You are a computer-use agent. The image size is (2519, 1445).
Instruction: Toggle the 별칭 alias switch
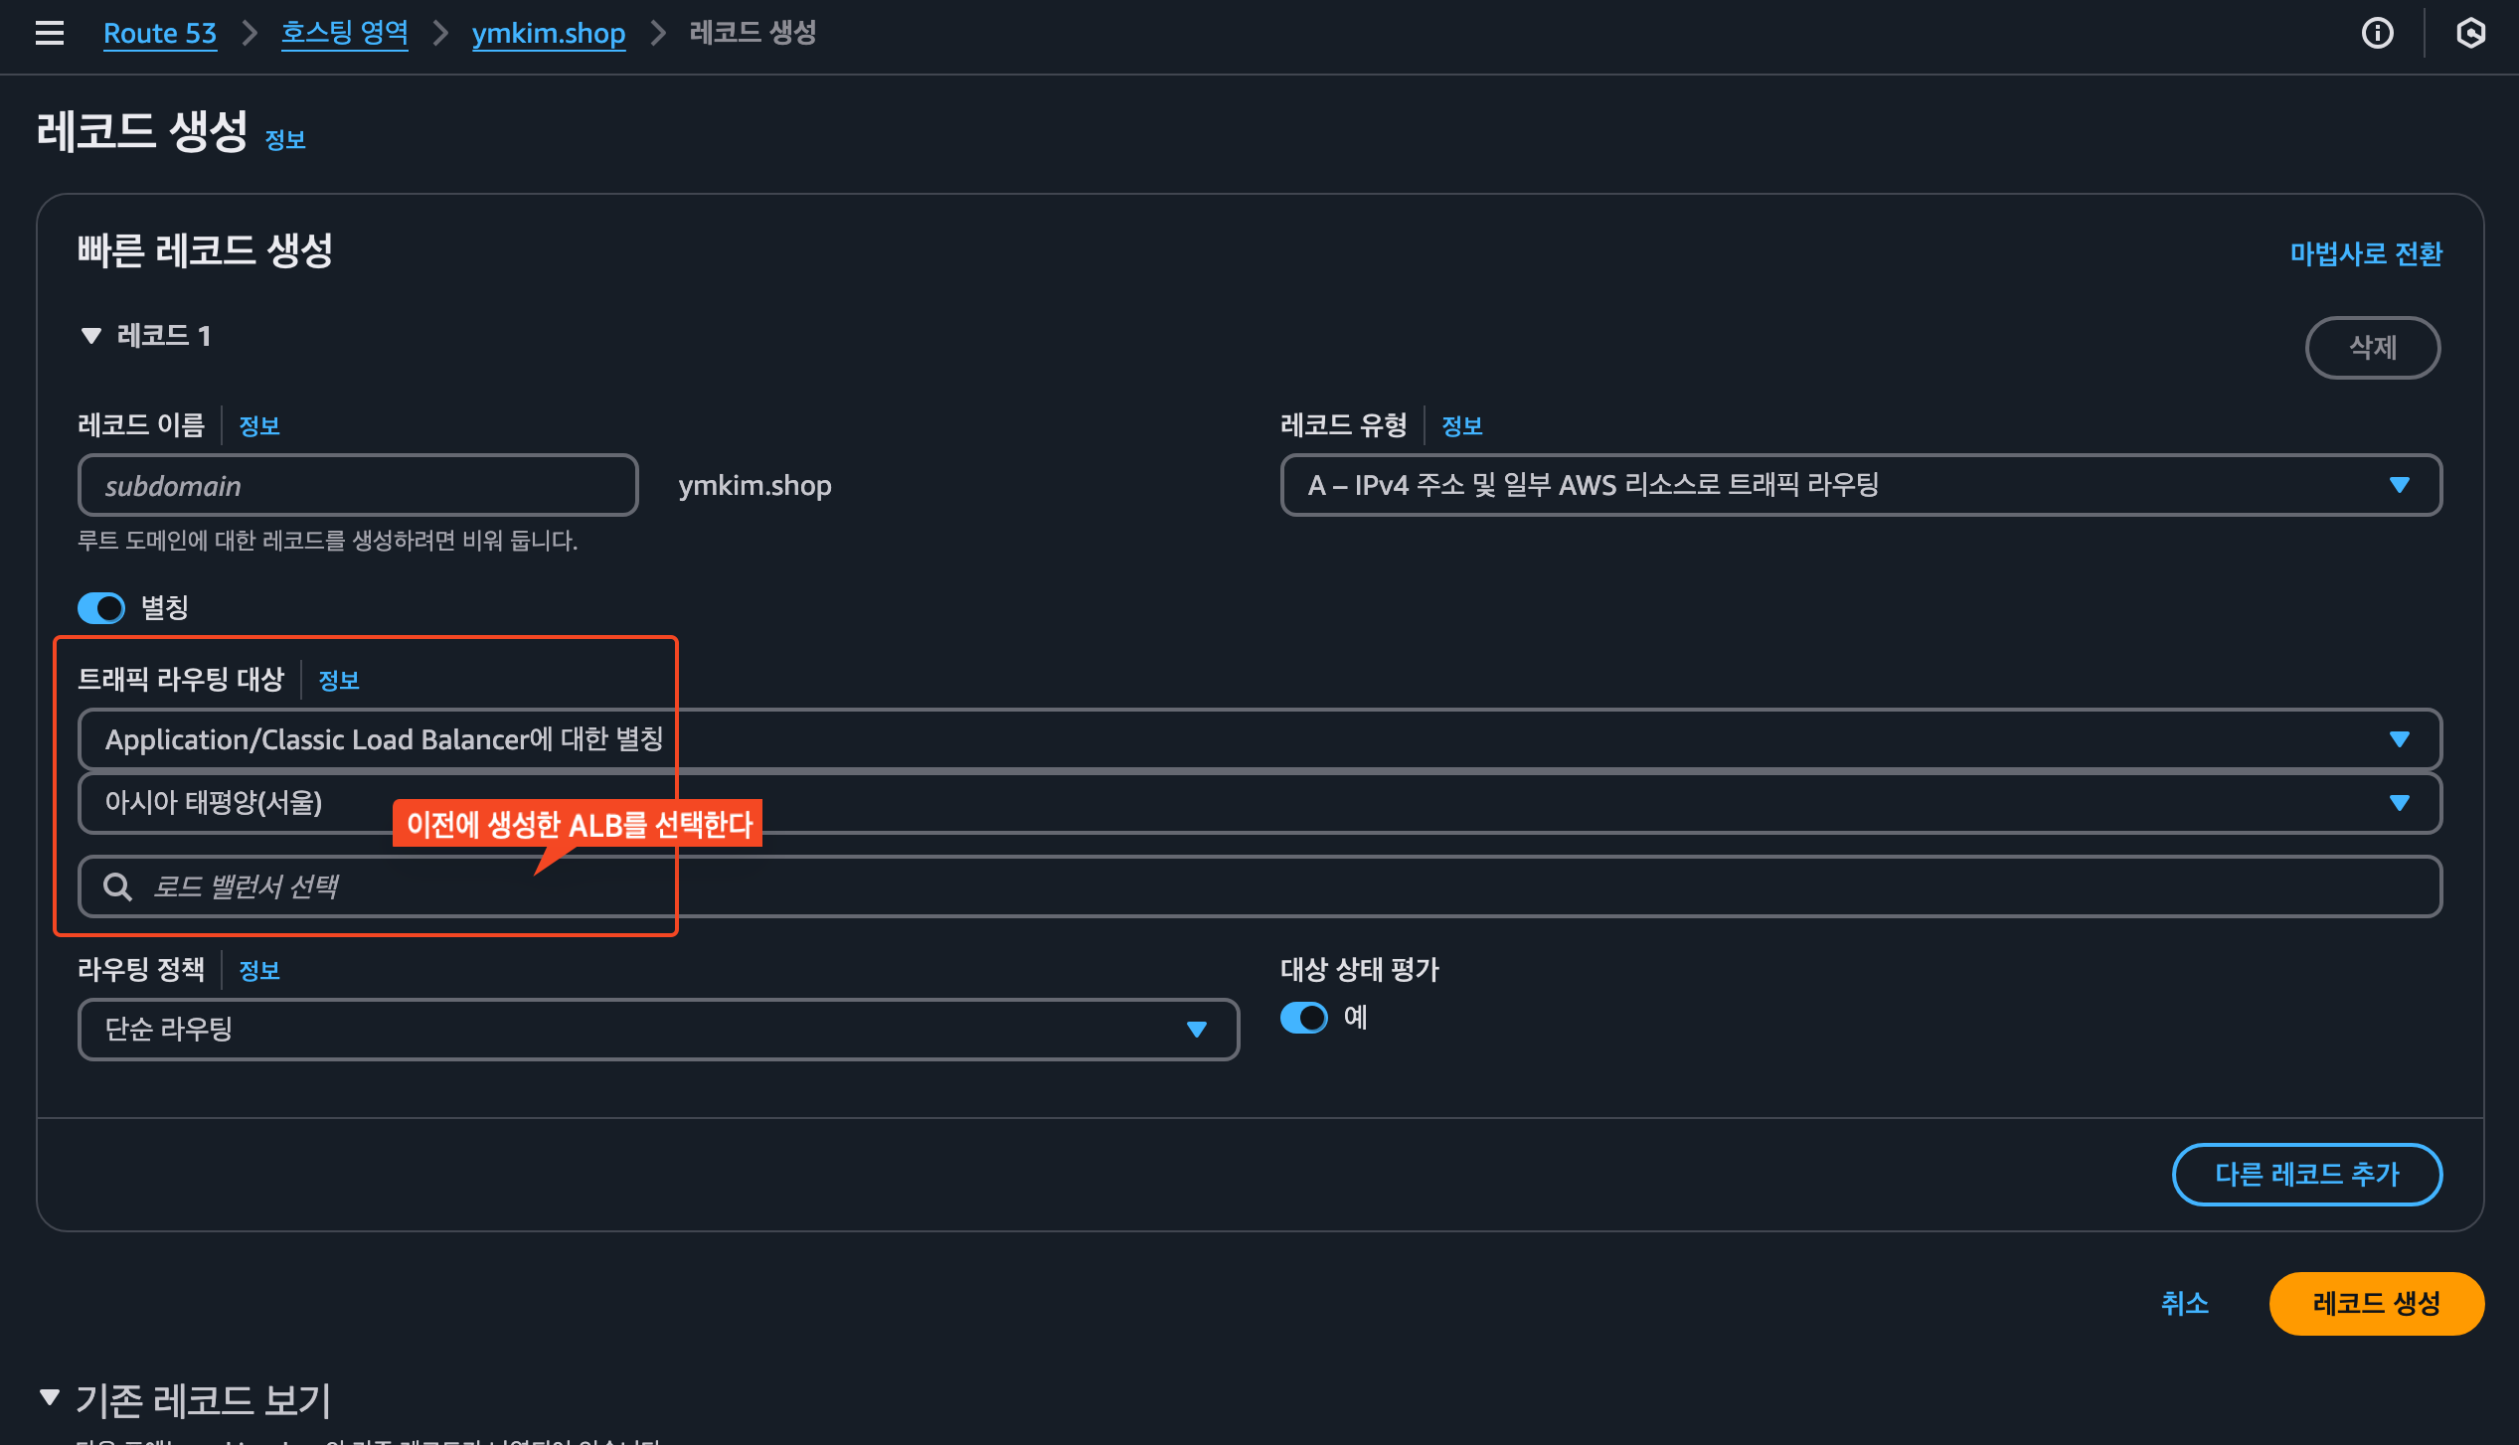[101, 607]
